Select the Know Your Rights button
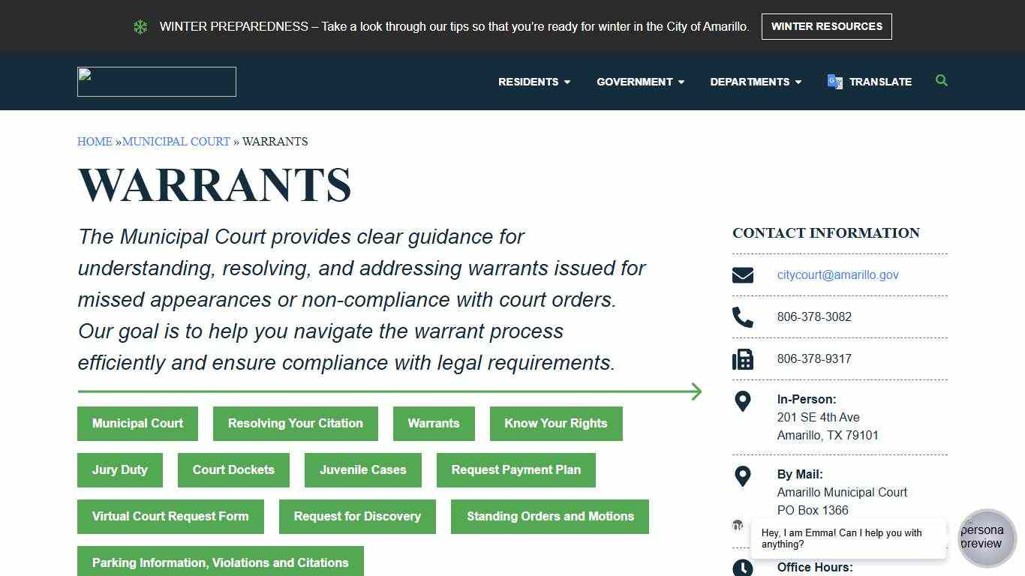1025x576 pixels. click(556, 423)
